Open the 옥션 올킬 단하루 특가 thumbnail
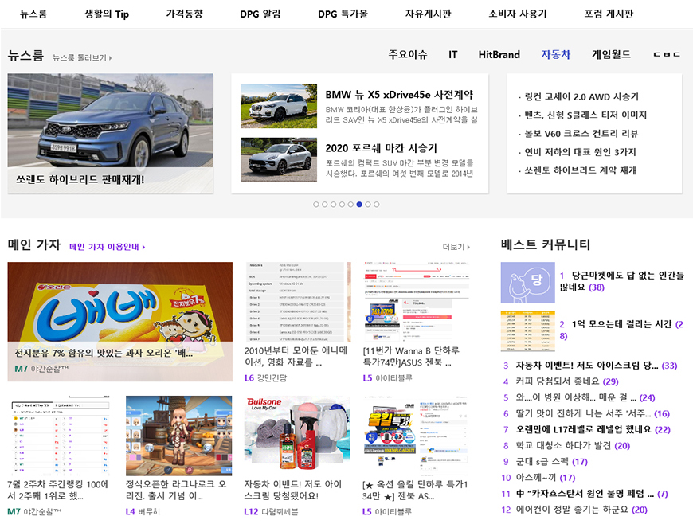 pos(416,436)
